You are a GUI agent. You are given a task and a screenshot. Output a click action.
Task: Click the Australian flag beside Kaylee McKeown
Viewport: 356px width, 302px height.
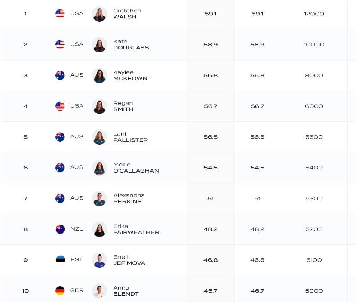pos(60,75)
